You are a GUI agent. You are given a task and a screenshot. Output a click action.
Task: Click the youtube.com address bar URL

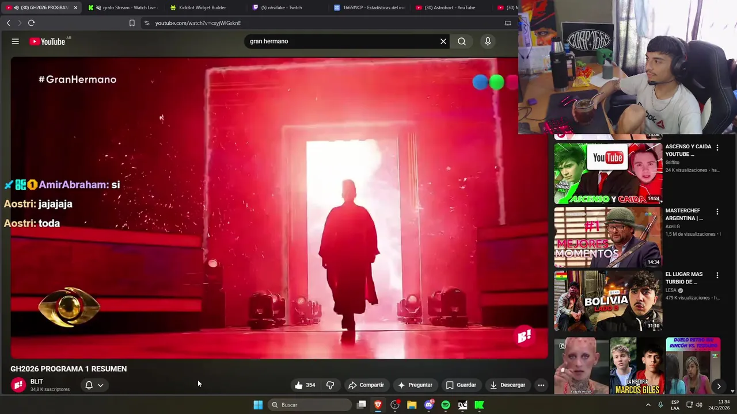tap(197, 23)
